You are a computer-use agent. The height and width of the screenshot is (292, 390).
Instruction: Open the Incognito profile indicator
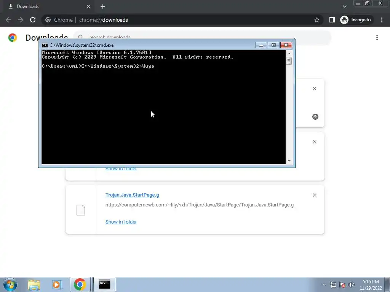coord(356,20)
